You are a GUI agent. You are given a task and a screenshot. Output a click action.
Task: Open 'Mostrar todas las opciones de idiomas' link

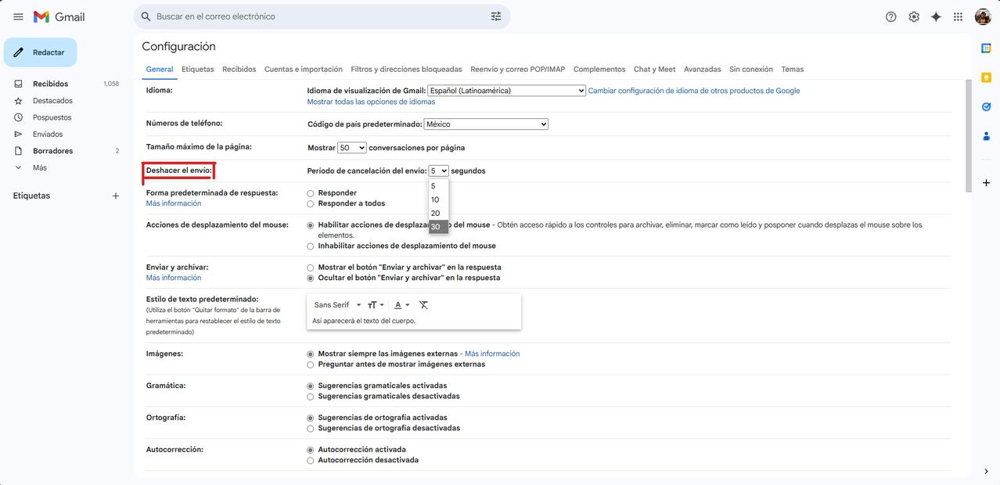click(371, 102)
